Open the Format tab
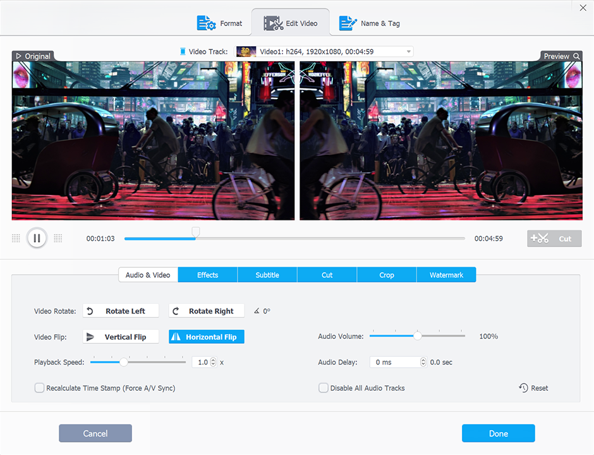Screen dimensions: 594x455 point(220,23)
